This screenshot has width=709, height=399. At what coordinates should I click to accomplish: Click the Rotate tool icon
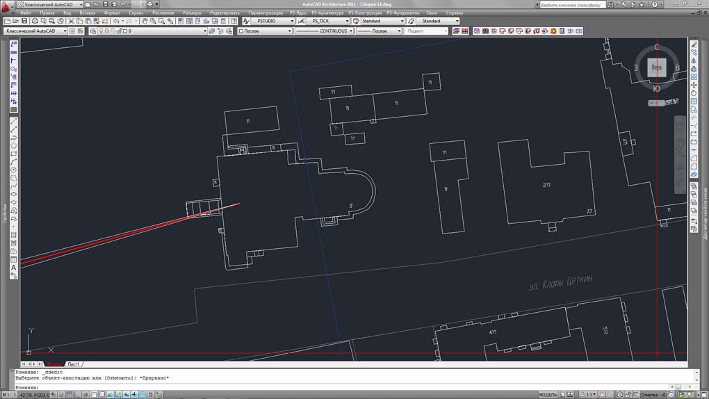pos(694,93)
